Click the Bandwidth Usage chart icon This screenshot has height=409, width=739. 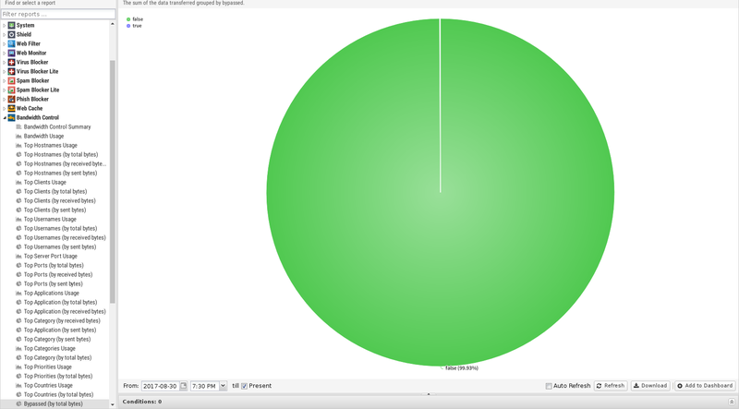[18, 136]
